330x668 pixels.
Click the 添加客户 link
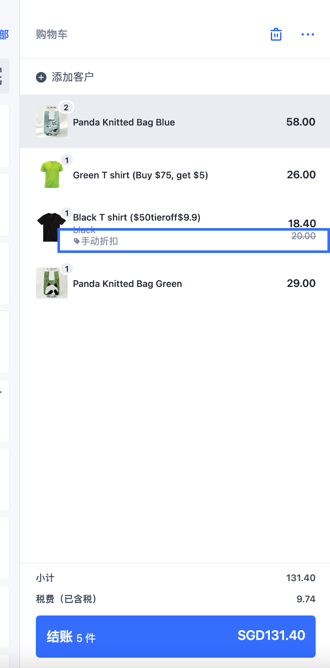click(x=72, y=77)
